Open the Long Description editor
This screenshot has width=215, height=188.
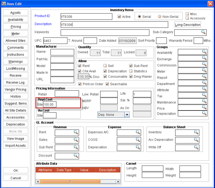188,25
